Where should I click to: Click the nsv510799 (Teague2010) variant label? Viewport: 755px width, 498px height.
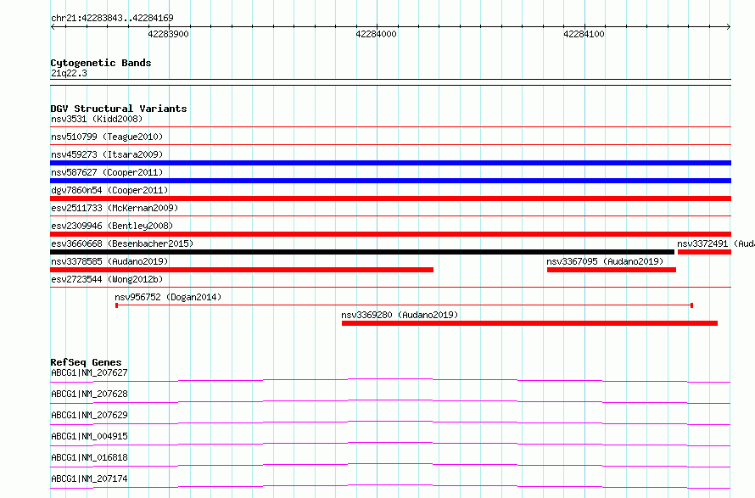tap(107, 137)
